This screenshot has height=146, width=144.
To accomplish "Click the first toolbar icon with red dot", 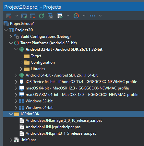I will (x=9, y=16).
